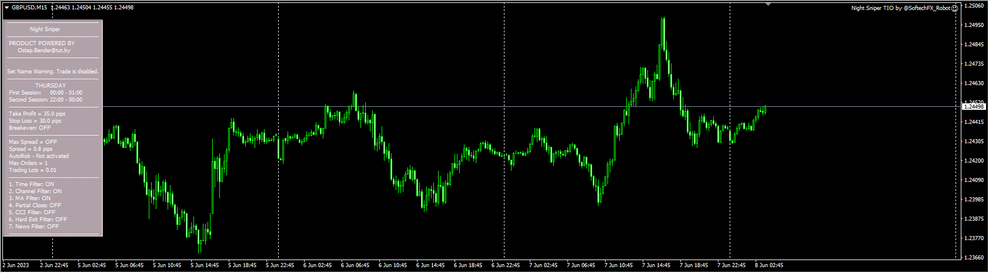Click the '2 Jun 22:45' time axis label
This screenshot has width=989, height=273.
point(54,265)
